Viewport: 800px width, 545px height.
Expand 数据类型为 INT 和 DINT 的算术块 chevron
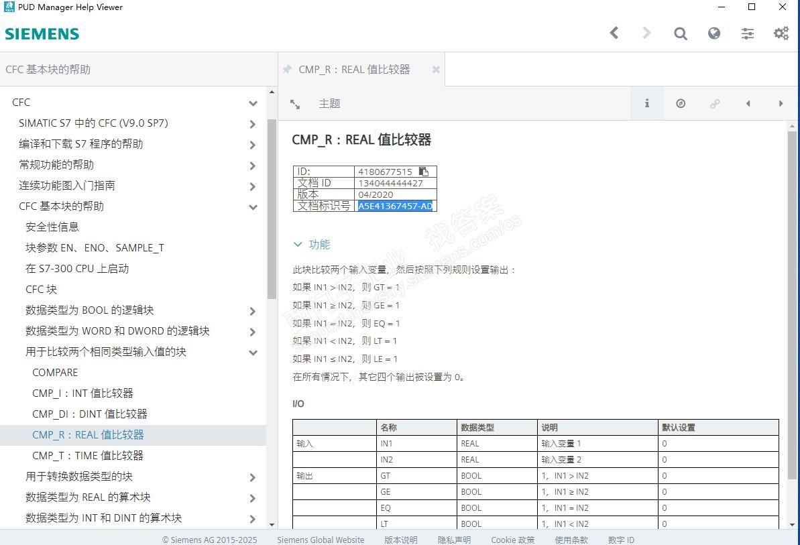click(253, 519)
